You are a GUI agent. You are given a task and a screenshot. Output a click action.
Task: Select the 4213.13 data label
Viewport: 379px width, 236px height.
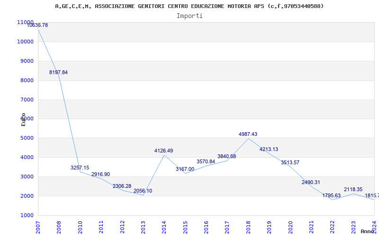(269, 149)
